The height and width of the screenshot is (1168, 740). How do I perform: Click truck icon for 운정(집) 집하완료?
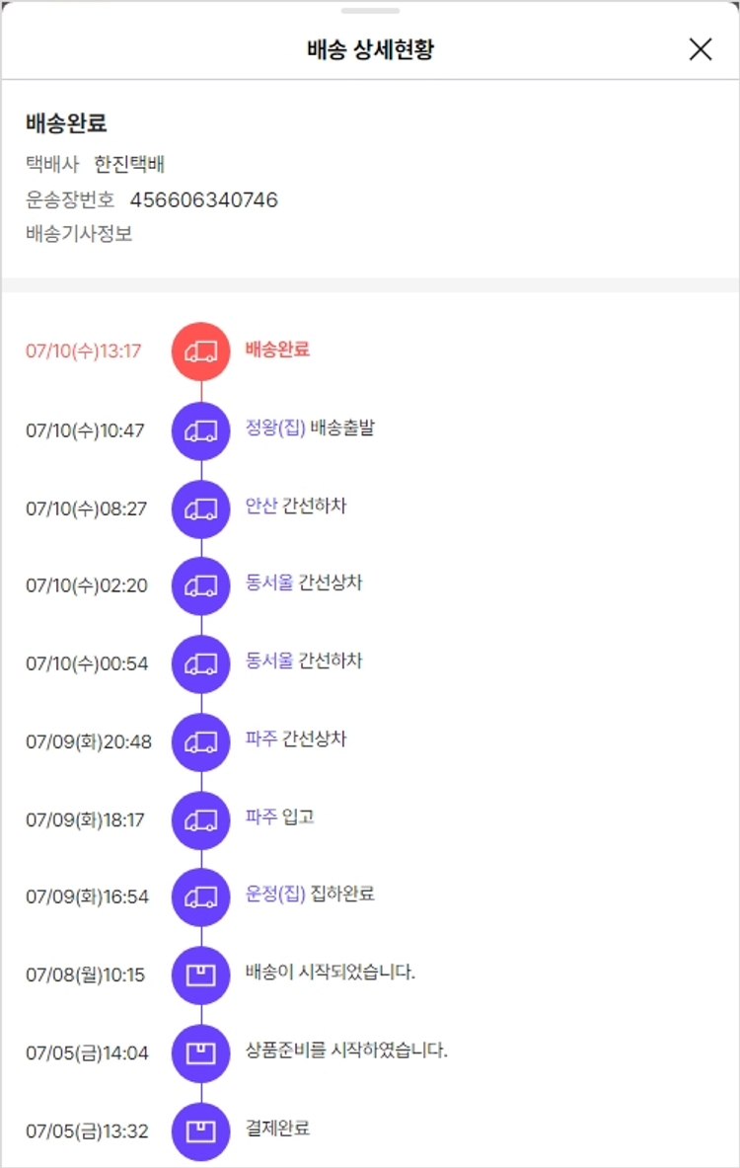[x=201, y=896]
